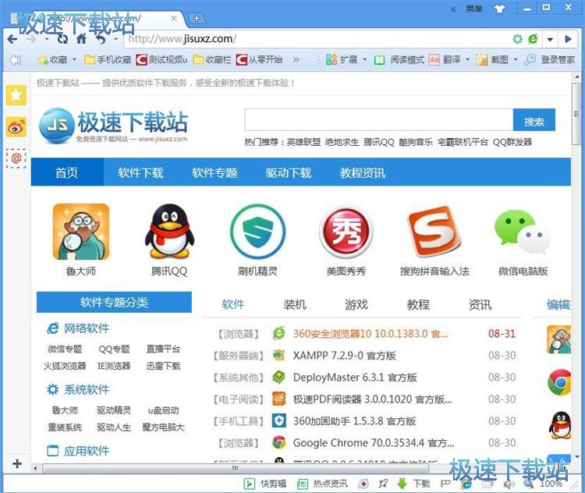585x493 pixels.
Task: Click the 微信电脑版 icon
Action: [x=523, y=232]
